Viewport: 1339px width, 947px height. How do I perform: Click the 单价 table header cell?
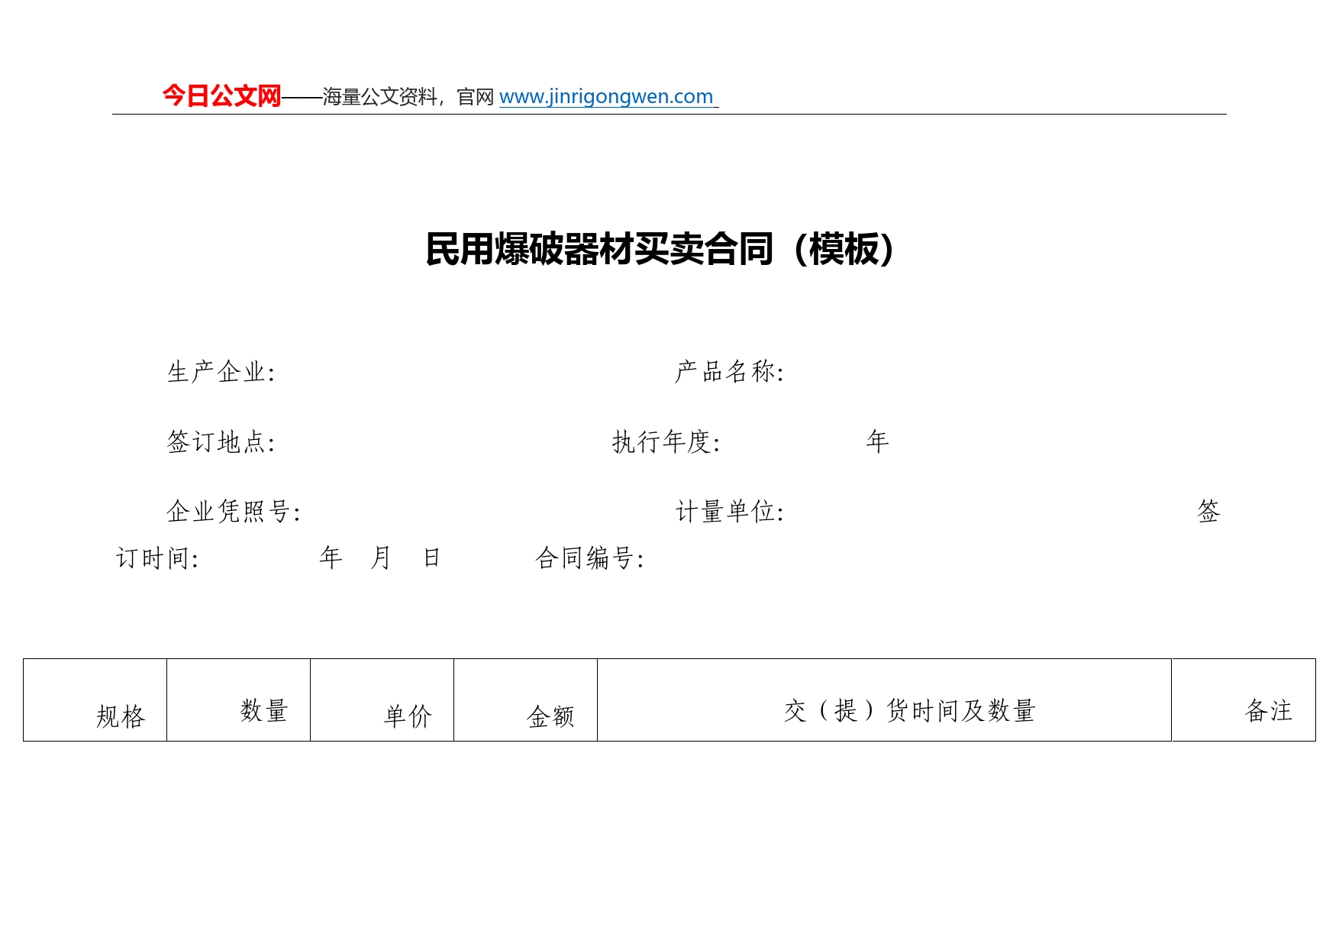[x=382, y=700]
